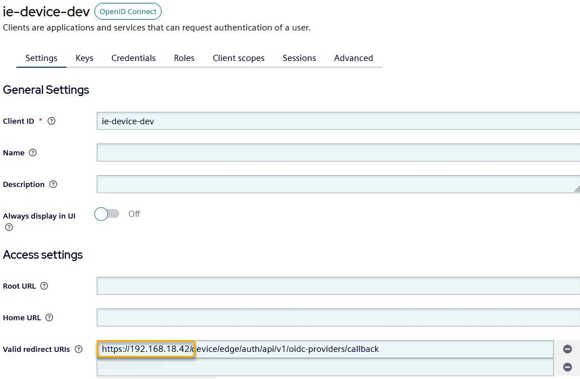This screenshot has width=580, height=379.
Task: Click the OpenID Connect badge
Action: (128, 11)
